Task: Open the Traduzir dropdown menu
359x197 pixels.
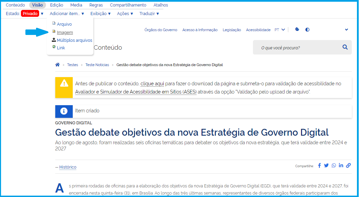Action: (x=149, y=13)
